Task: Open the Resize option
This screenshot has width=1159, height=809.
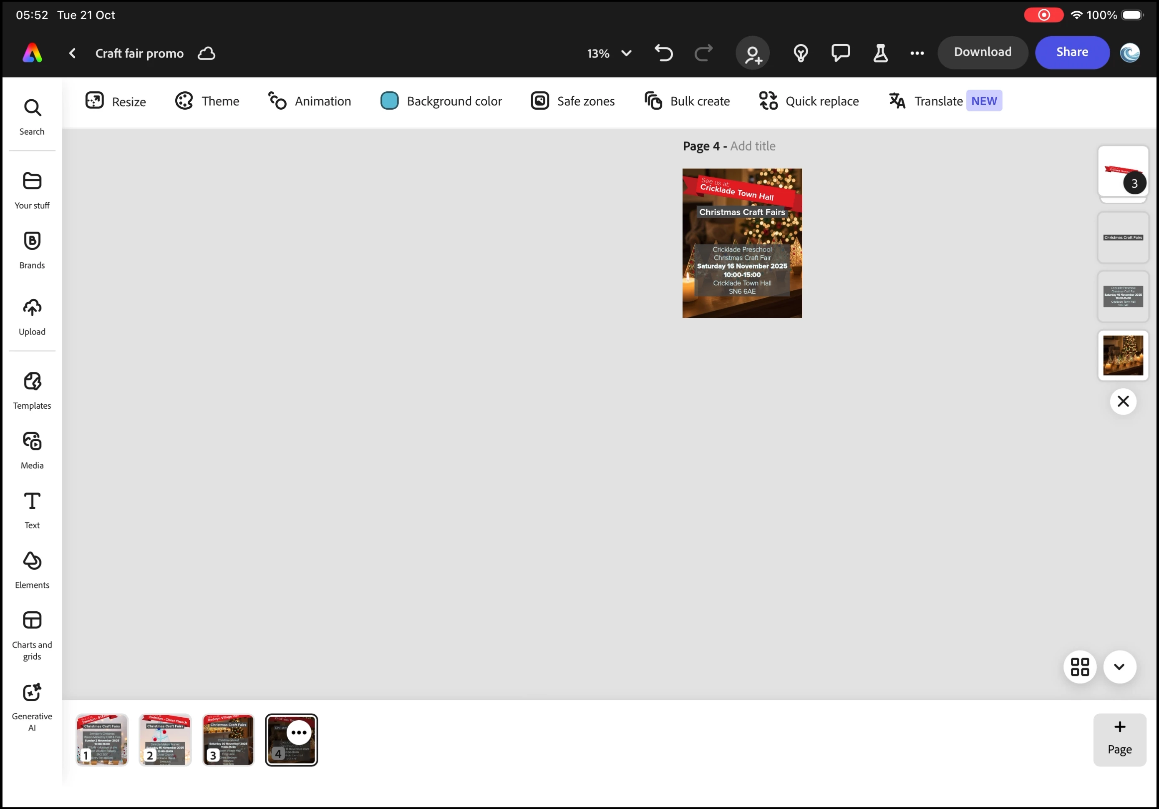Action: pos(116,101)
